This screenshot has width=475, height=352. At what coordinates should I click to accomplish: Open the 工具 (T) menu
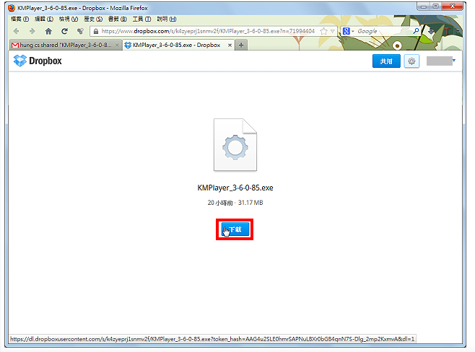click(141, 19)
